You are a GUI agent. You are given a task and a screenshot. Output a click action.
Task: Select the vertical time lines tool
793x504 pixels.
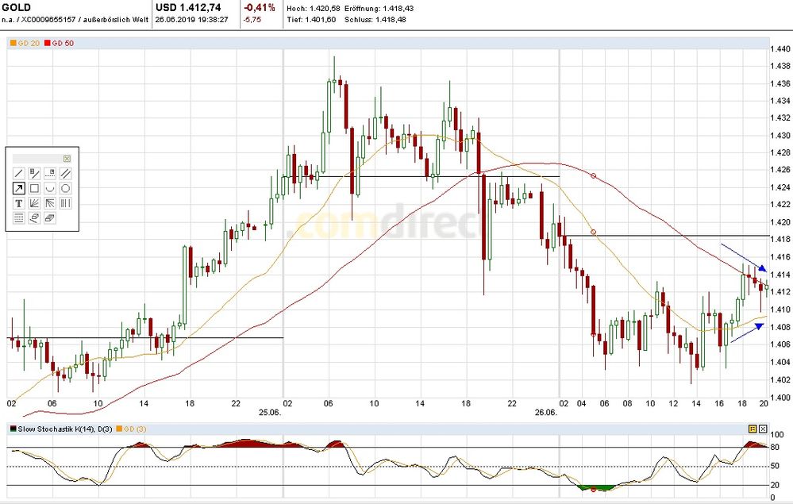pos(67,203)
